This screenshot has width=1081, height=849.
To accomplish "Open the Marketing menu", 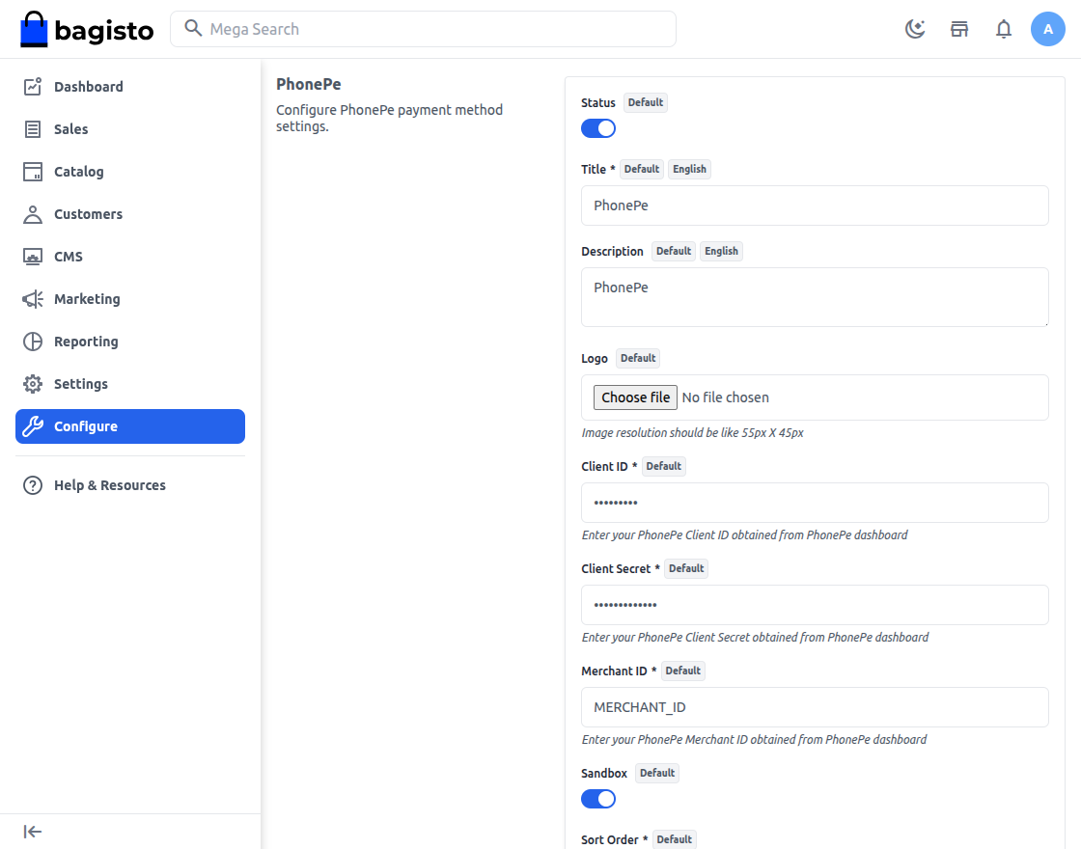I will (130, 299).
